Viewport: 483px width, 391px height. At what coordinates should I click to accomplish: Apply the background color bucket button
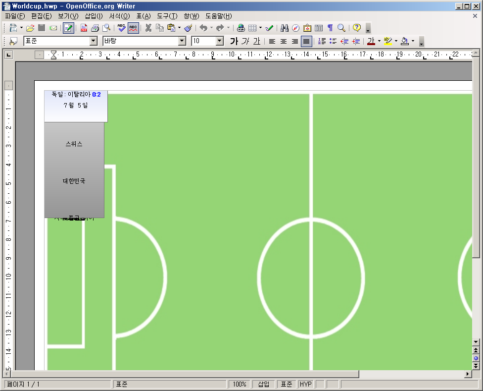click(x=405, y=41)
